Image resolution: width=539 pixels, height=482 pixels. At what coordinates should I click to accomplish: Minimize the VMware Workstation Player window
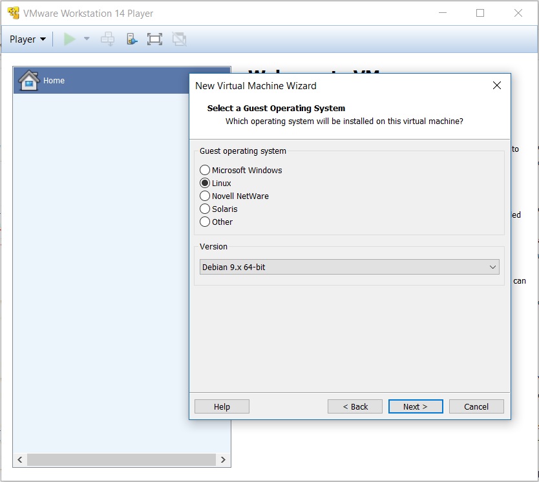443,13
